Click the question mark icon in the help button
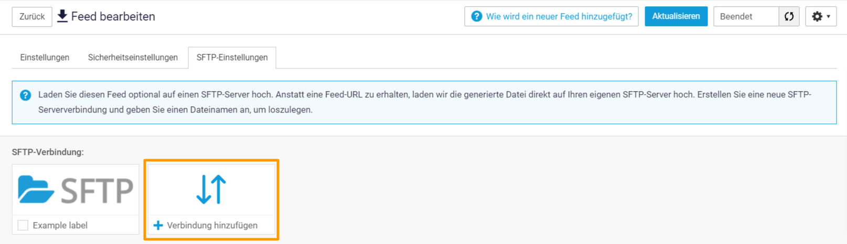This screenshot has height=244, width=847. coord(476,16)
